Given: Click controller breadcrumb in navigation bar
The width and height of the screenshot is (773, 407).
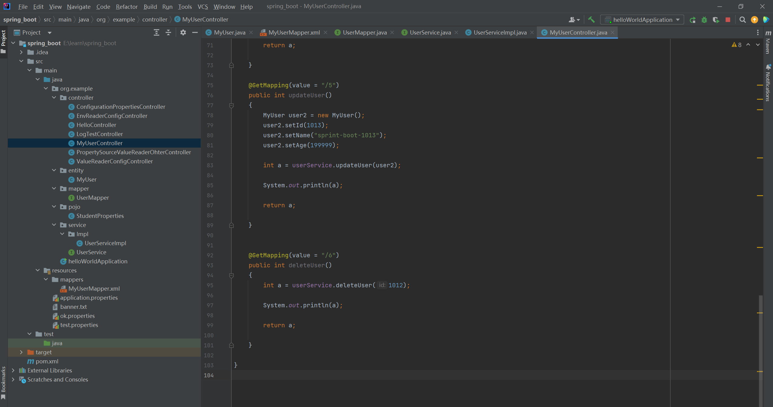Looking at the screenshot, I should 154,20.
